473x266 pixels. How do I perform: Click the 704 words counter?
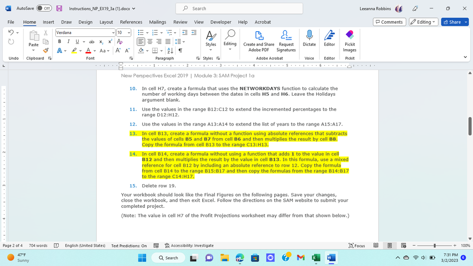(38, 246)
